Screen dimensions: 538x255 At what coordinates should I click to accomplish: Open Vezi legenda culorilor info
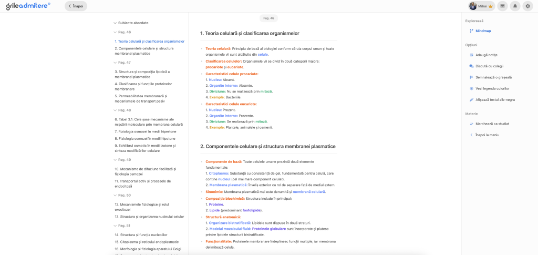(471, 88)
